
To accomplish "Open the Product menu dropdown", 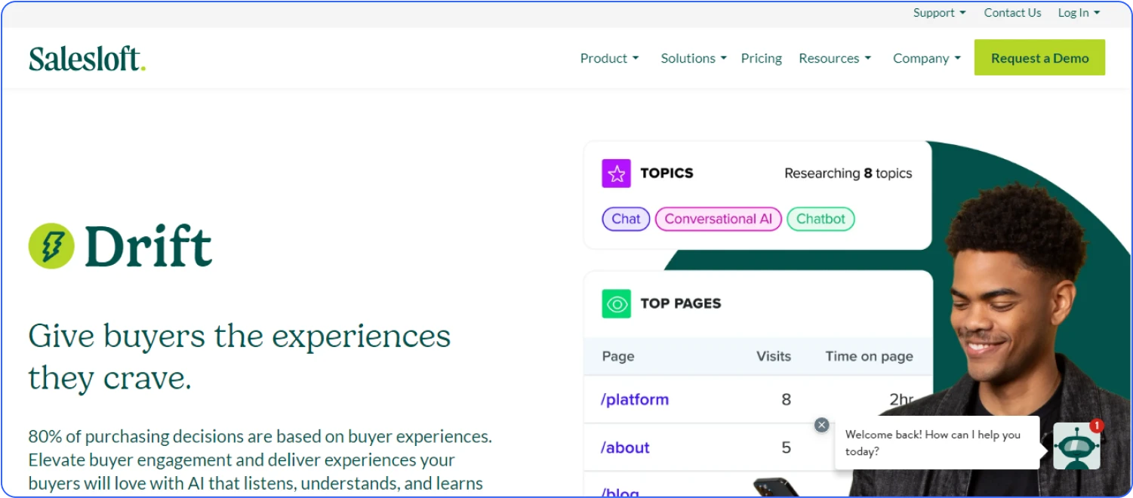I will coord(609,58).
